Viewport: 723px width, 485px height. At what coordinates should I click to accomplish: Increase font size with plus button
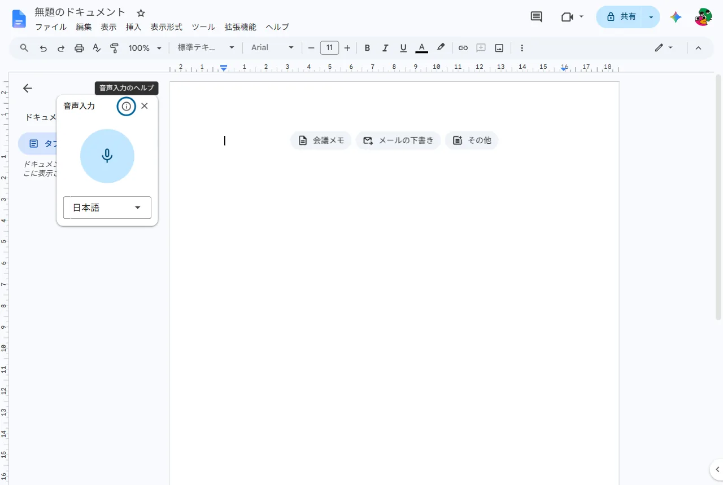coord(347,48)
